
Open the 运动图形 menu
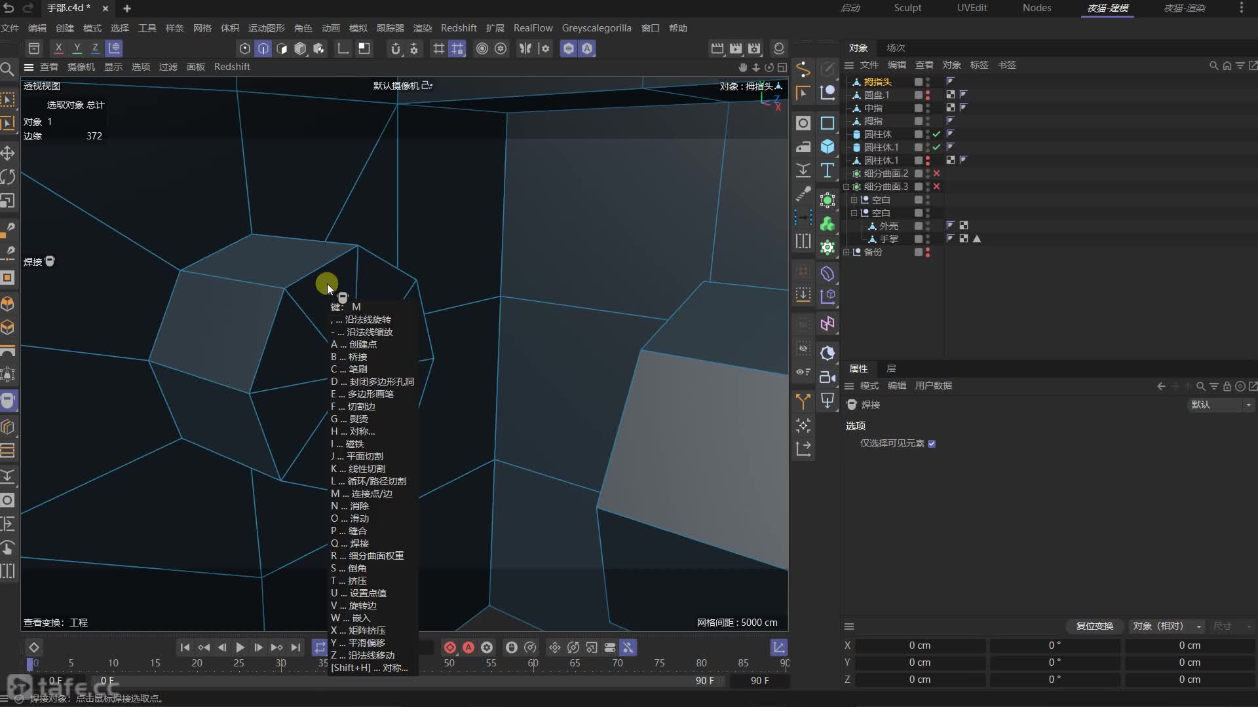[267, 28]
